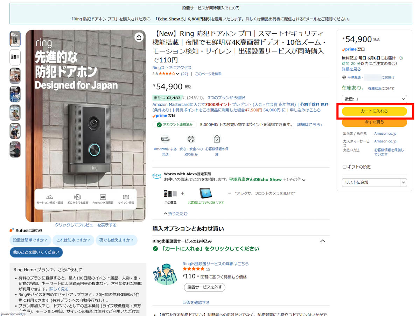Open 詳細はこちら dポイント link
Viewport: 420px width, 316px height.
tap(309, 125)
